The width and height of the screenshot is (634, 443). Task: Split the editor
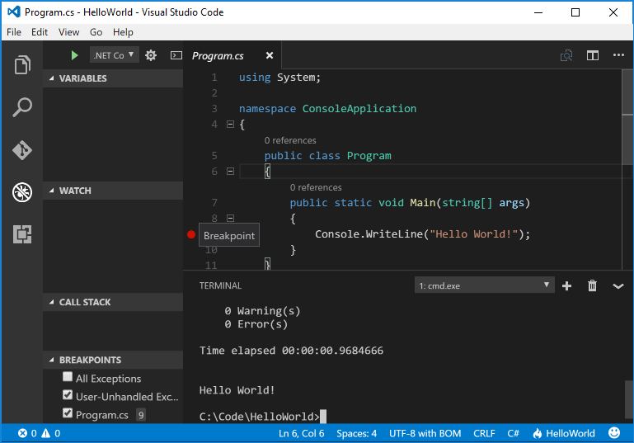593,55
